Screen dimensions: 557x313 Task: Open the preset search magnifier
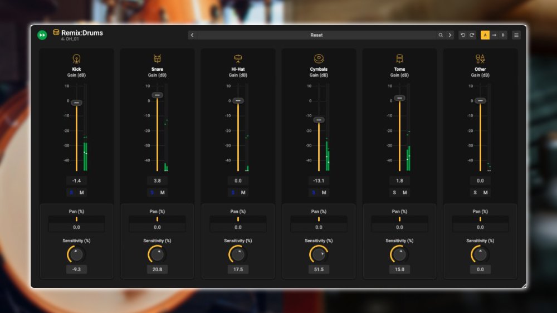pos(441,35)
